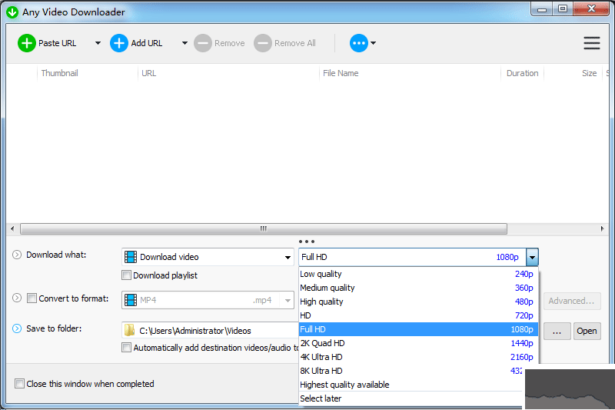Click the scroll left arrow
615x410 pixels.
coord(12,228)
